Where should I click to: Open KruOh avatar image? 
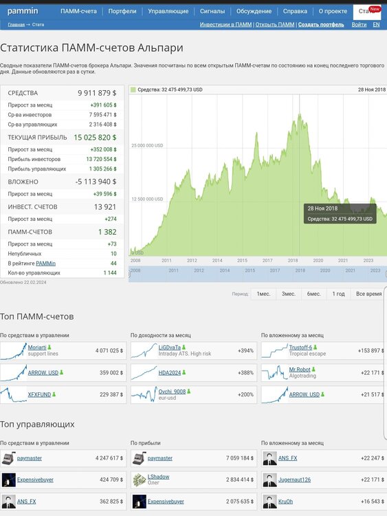269,502
